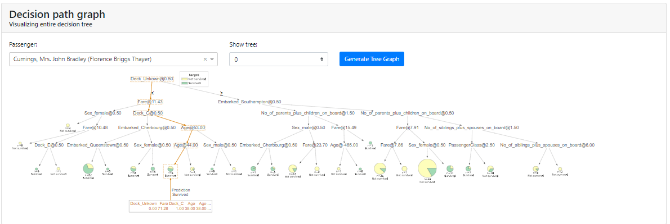This screenshot has height=224, width=670.
Task: Click the Show tree number stepper arrows
Action: pyautogui.click(x=321, y=59)
